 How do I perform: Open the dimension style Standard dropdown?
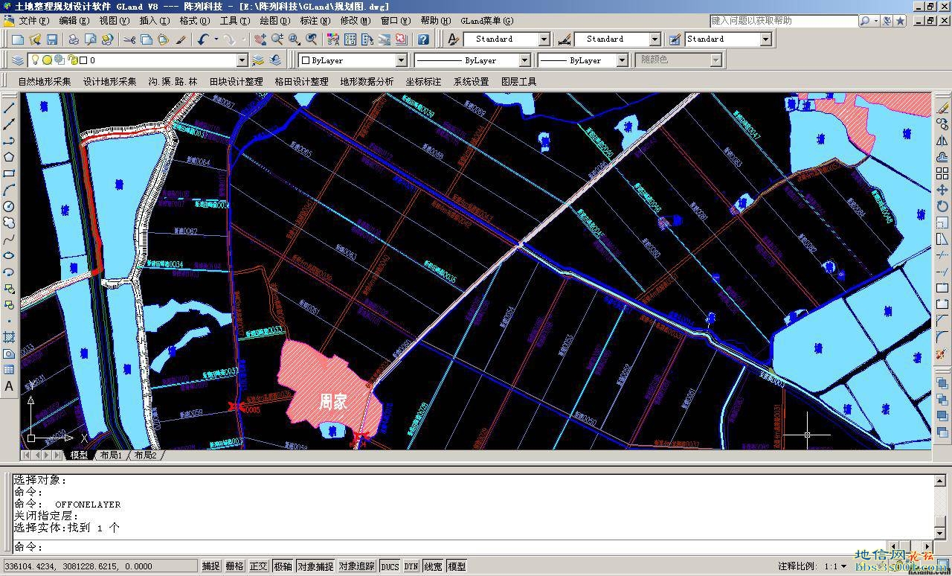pos(654,39)
